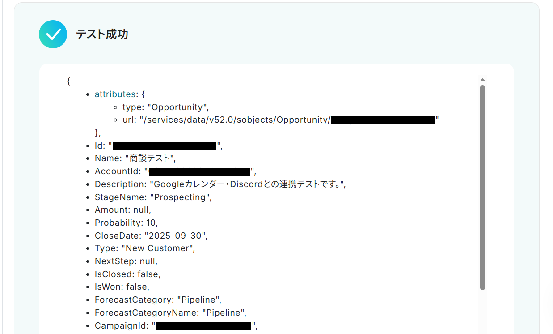Click the AccountId field entry

click(x=175, y=171)
